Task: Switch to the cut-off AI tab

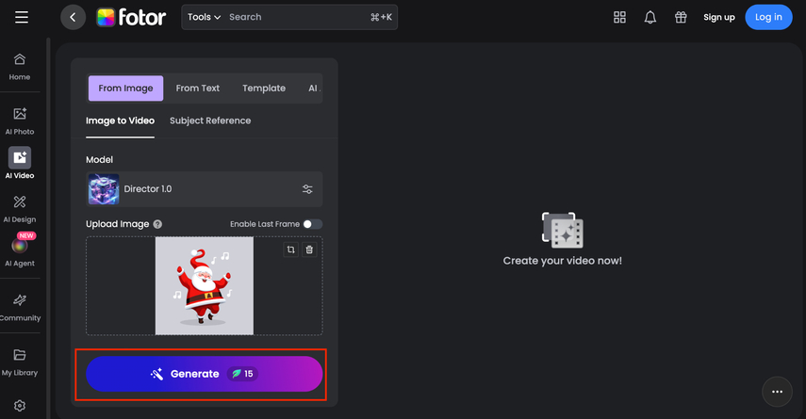Action: pyautogui.click(x=314, y=89)
